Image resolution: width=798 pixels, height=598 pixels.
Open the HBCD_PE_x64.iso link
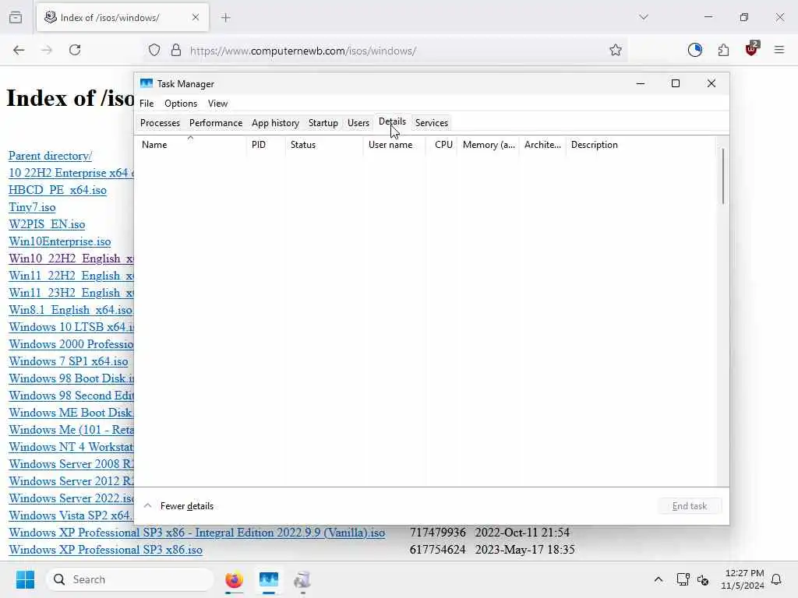click(58, 190)
